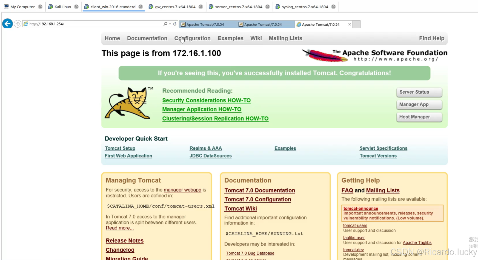Open the Changelog link
The width and height of the screenshot is (478, 260).
click(x=120, y=250)
